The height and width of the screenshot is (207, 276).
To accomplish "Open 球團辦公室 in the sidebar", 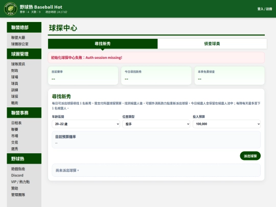I will pos(20,44).
